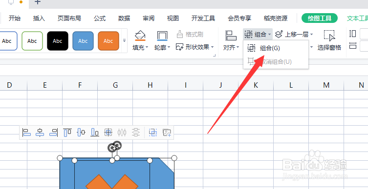Expand the 填充 fill dropdown arrow

[x=147, y=47]
